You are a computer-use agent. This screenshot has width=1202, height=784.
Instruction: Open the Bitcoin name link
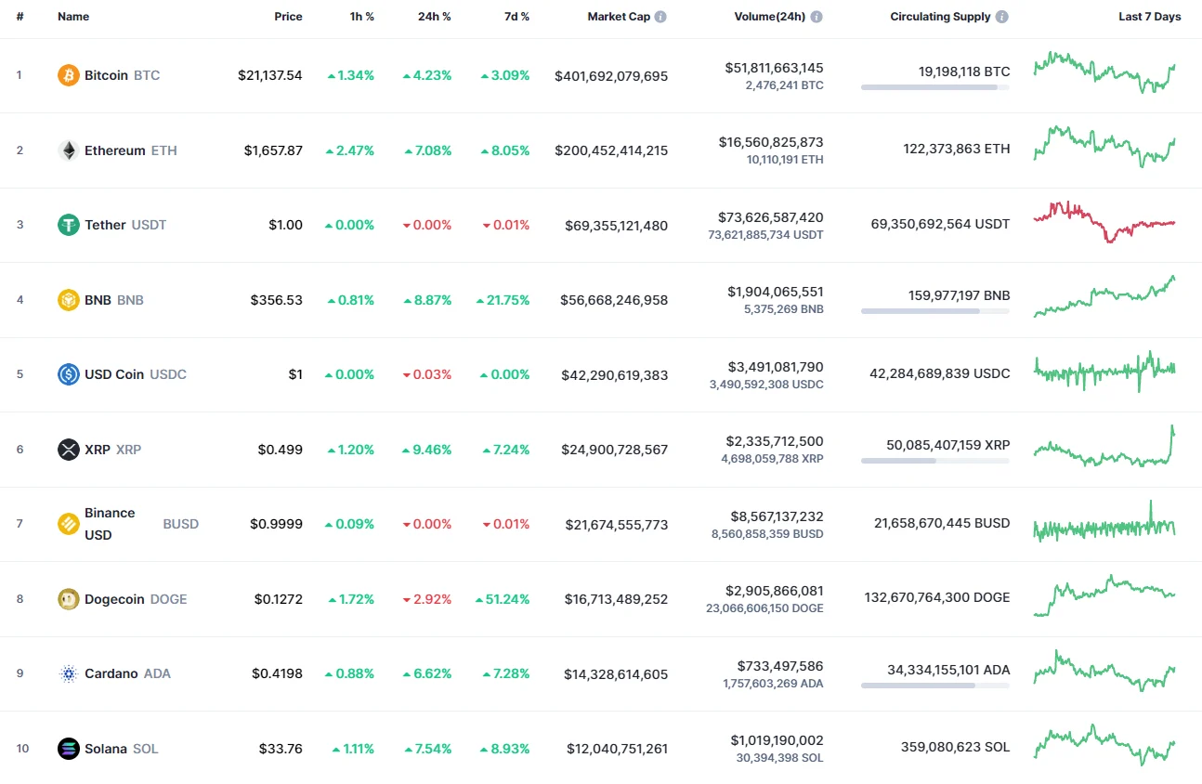[x=106, y=75]
